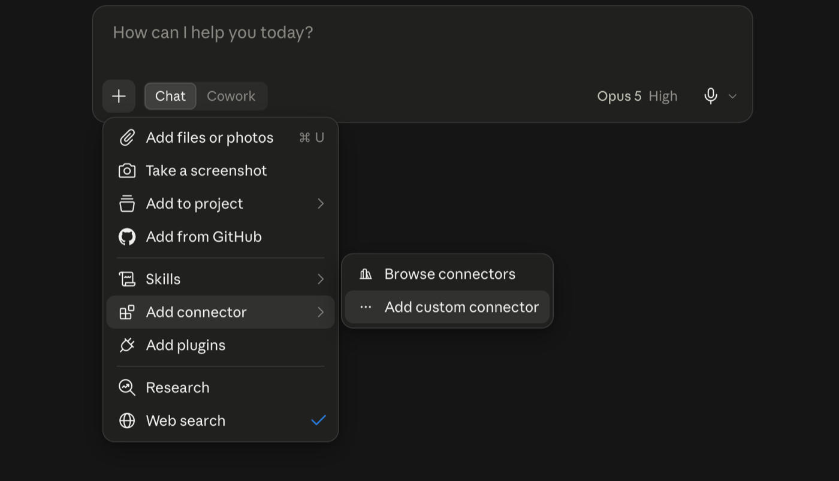Choose Add custom connector

tap(447, 307)
